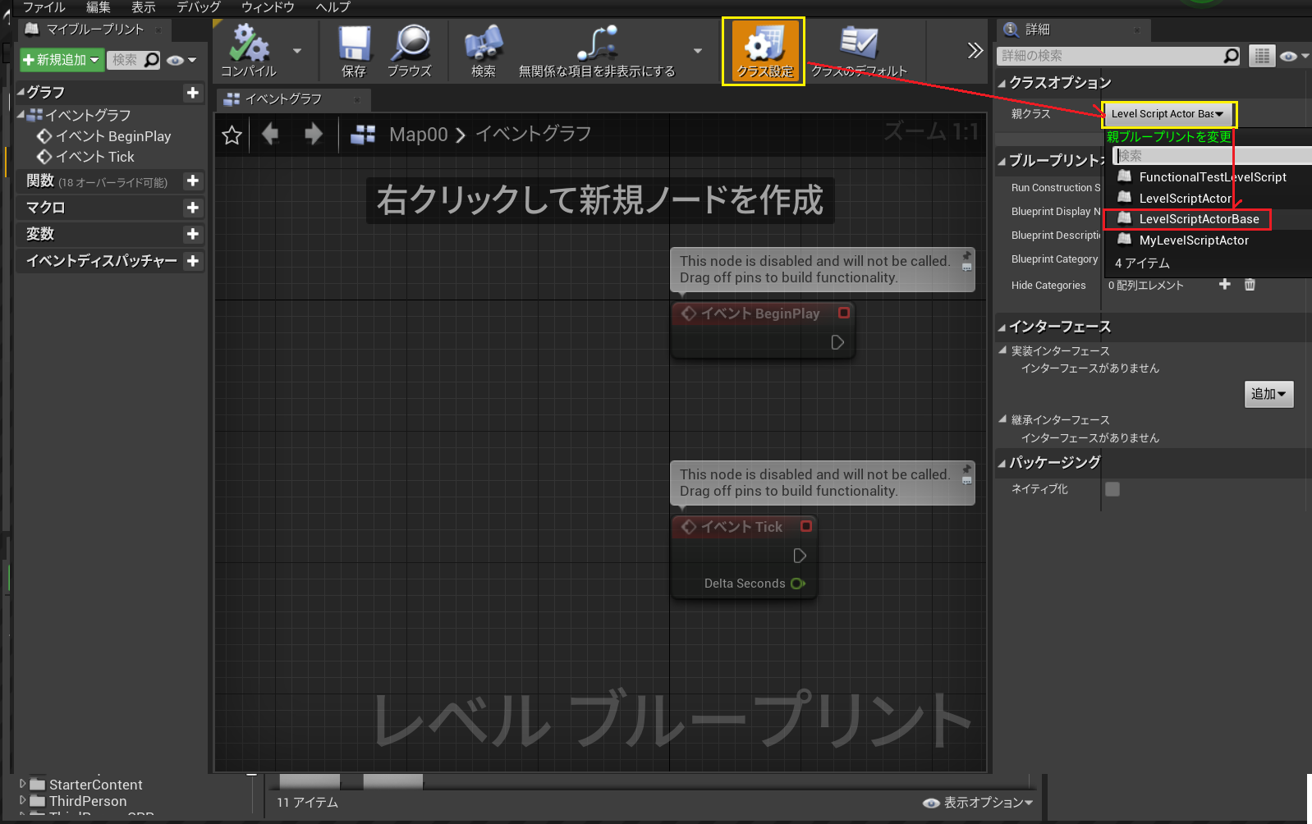Collapse EventGraph tree node in My Blueprint

21,115
